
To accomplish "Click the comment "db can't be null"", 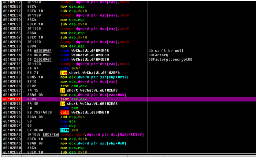I will (166, 51).
